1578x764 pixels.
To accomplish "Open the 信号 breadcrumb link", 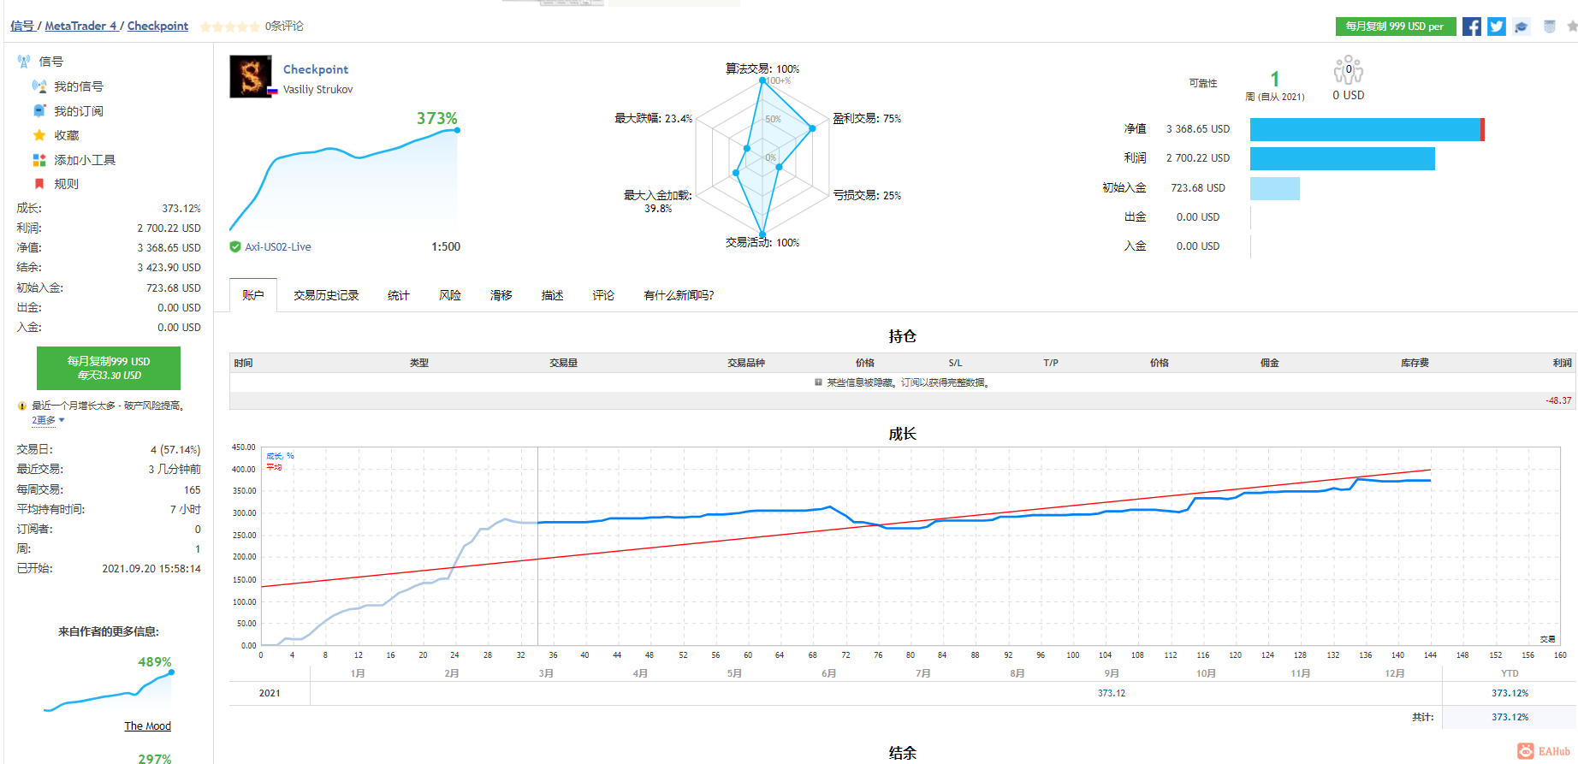I will [x=22, y=27].
